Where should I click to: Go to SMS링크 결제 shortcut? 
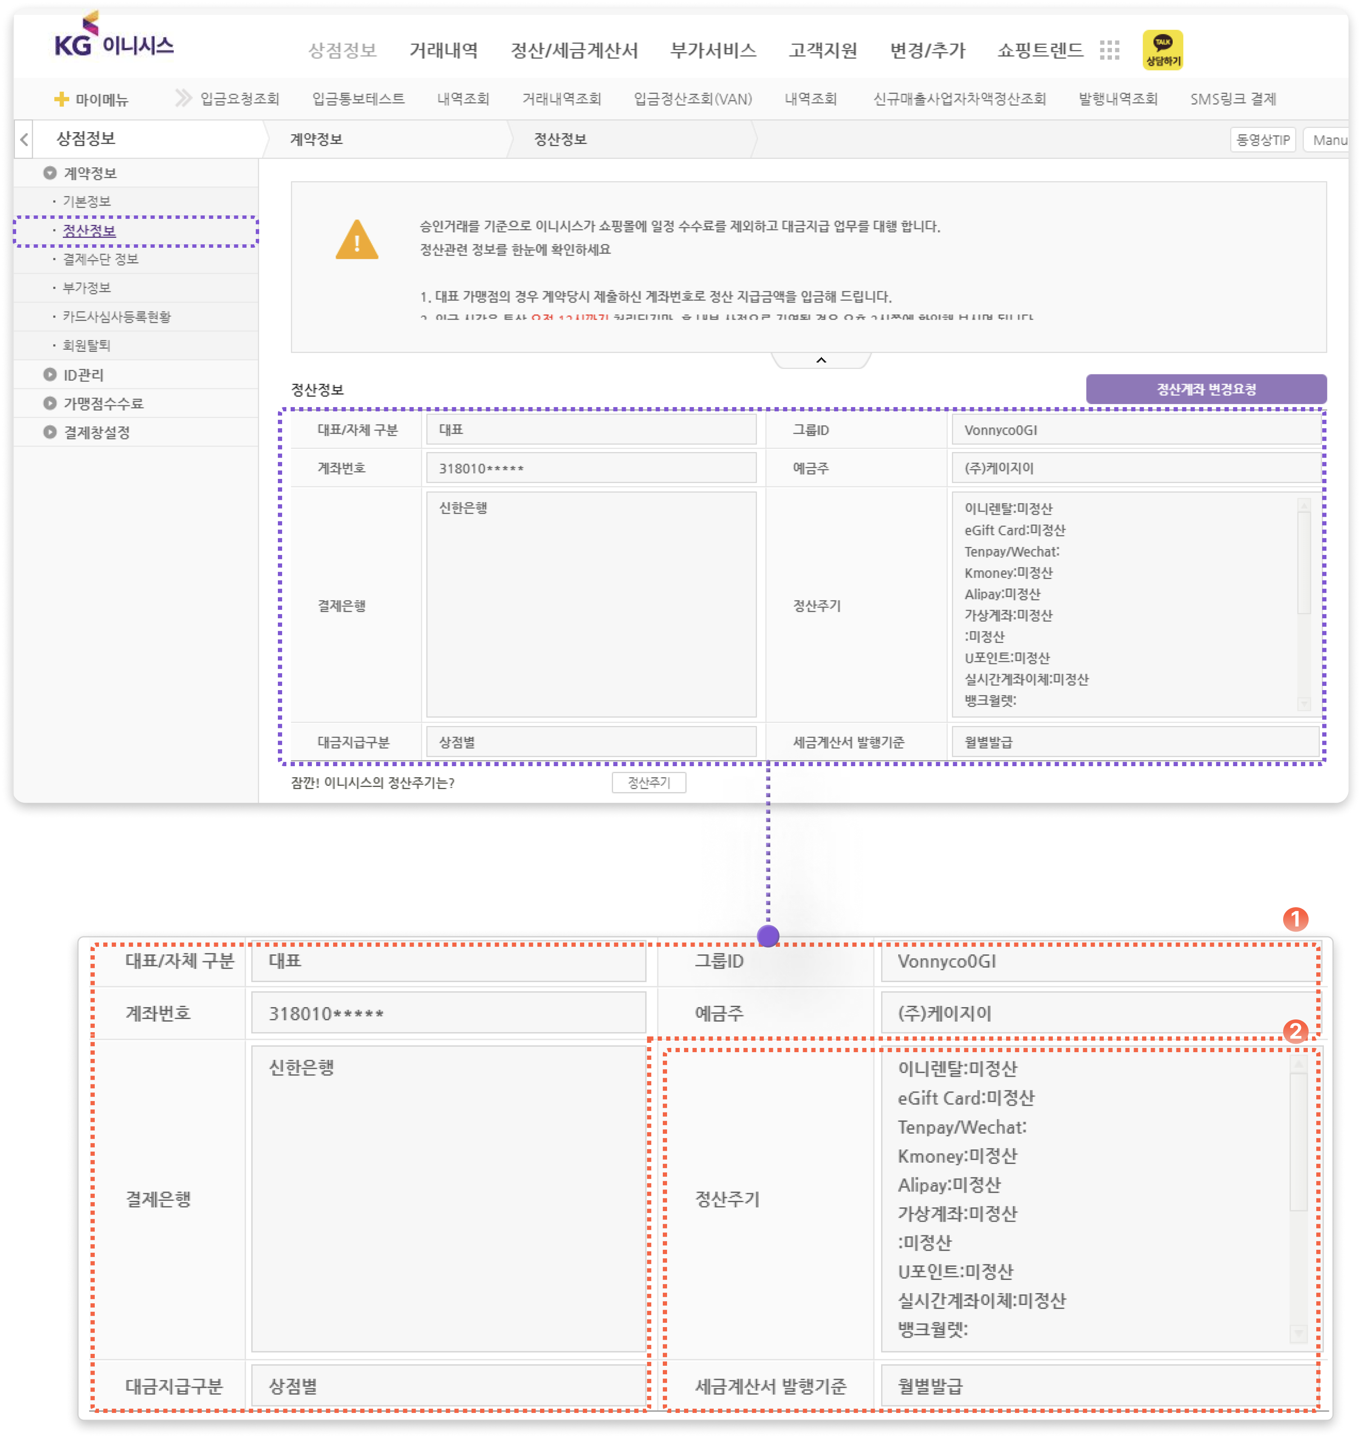pos(1233,99)
